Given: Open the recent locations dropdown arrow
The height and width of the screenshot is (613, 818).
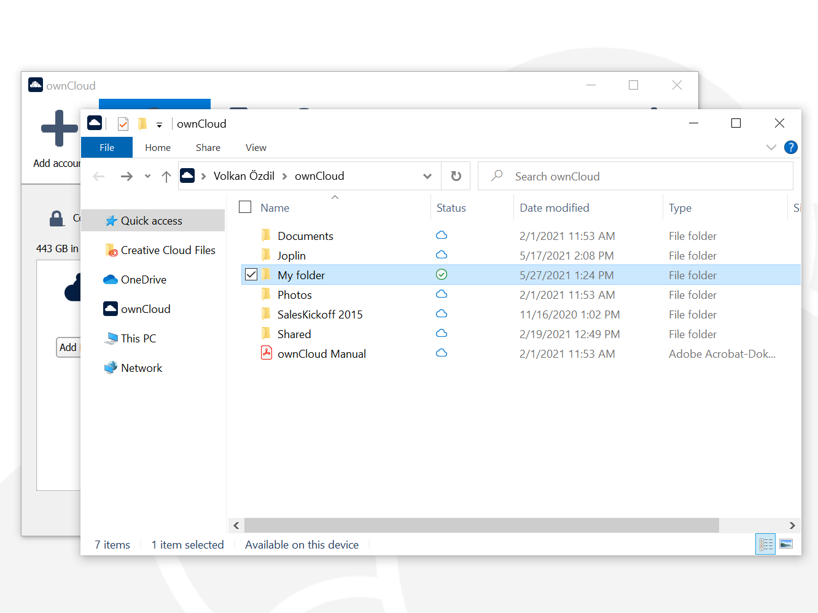Looking at the screenshot, I should (147, 177).
